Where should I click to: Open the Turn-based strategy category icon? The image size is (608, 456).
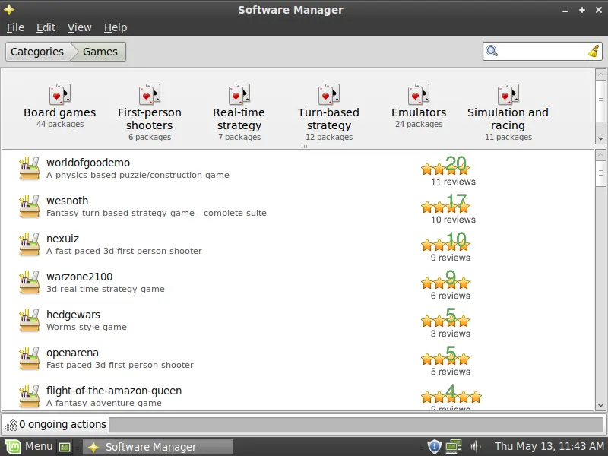(x=328, y=95)
